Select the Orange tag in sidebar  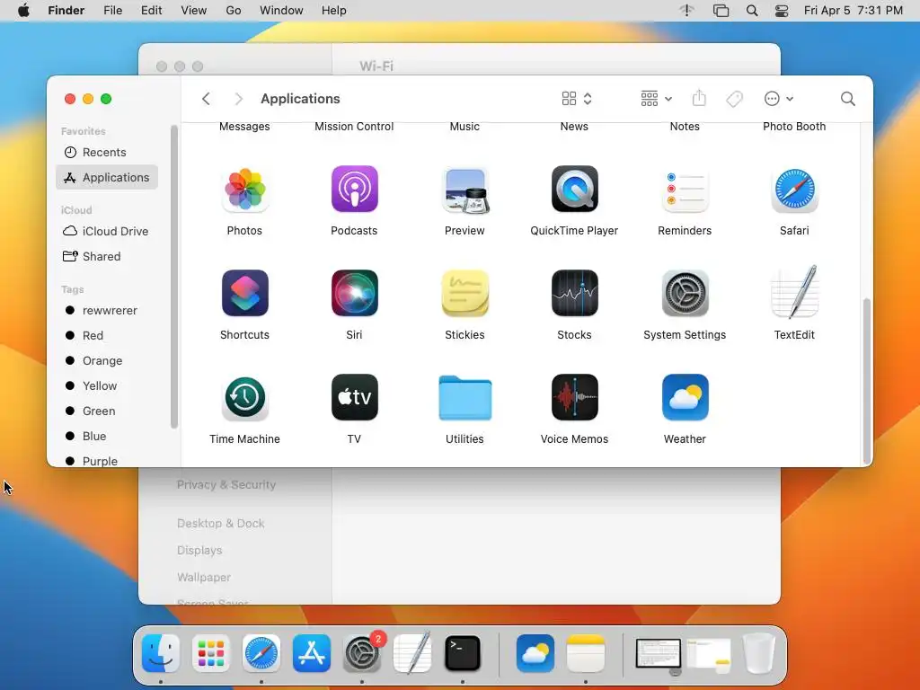[x=107, y=361]
